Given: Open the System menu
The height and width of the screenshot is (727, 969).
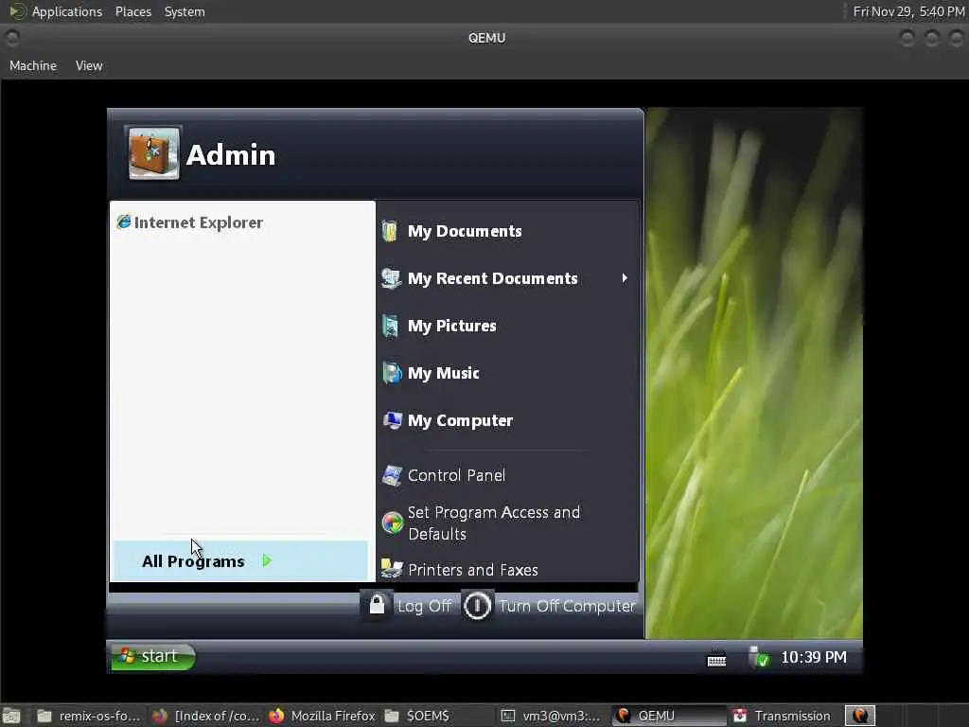Looking at the screenshot, I should pos(185,11).
